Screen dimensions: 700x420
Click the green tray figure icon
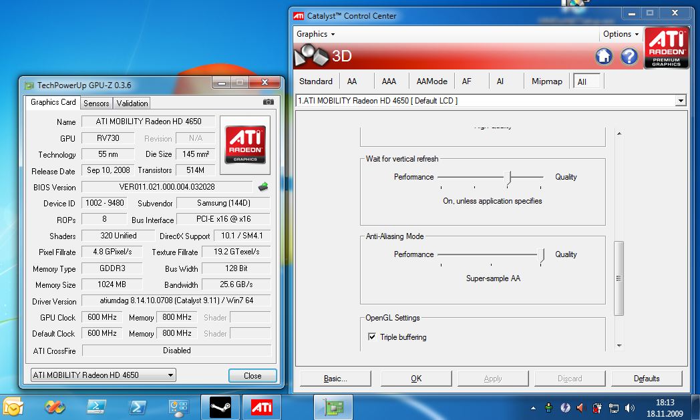click(x=548, y=407)
